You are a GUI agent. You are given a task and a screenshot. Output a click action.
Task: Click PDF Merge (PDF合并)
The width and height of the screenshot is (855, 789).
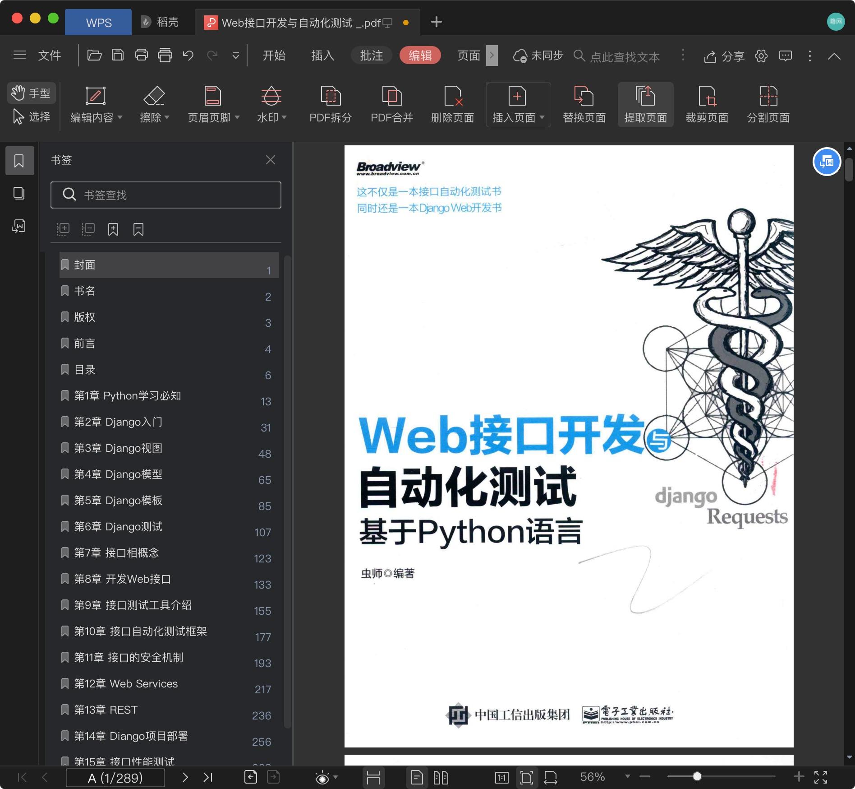pos(392,105)
